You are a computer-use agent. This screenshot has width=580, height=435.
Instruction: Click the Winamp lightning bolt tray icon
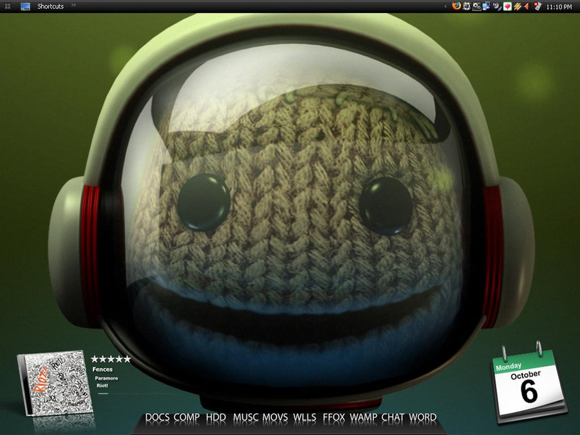point(517,6)
